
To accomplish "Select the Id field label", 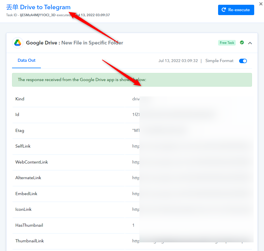I will (x=17, y=115).
